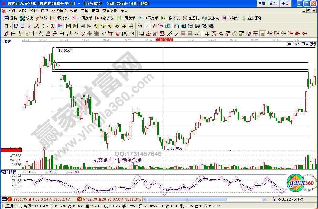Jump to first bar using skip-to-start icon

coord(69,26)
